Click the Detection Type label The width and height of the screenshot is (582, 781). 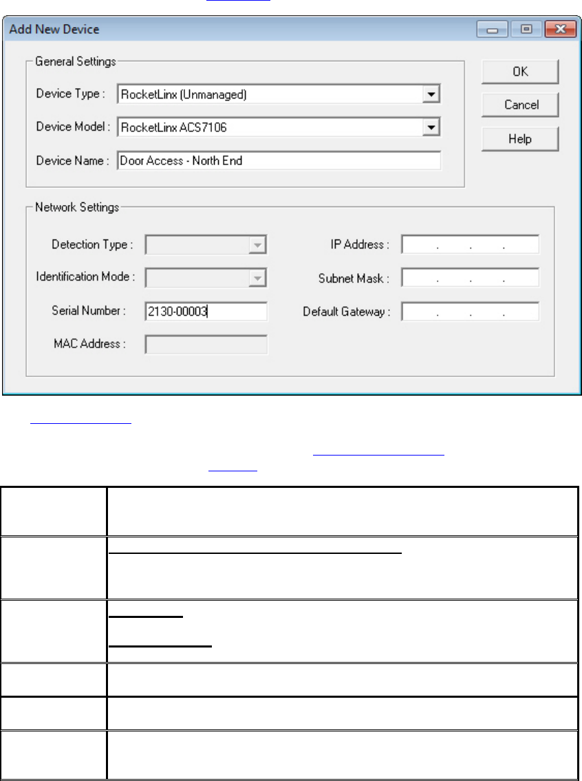93,244
